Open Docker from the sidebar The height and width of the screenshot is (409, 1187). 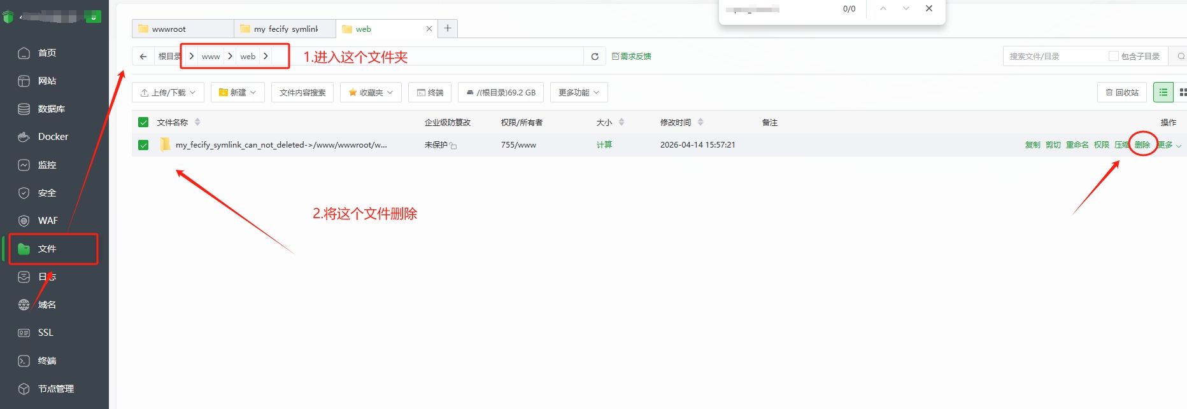click(53, 137)
